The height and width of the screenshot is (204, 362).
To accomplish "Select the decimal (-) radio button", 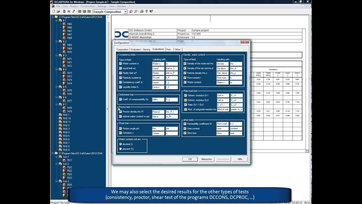I will coord(120,144).
